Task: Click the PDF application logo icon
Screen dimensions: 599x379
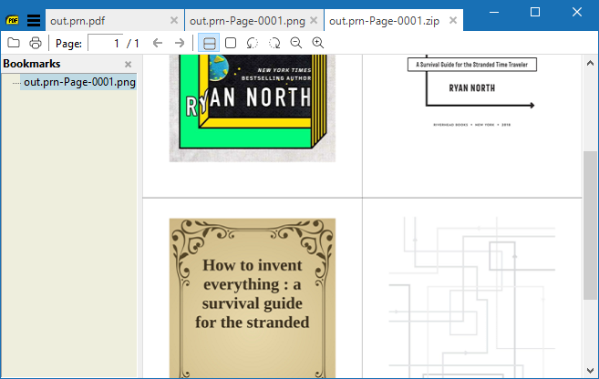Action: [12, 20]
